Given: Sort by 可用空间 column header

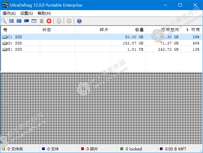Looking at the screenshot, I should (x=163, y=30).
